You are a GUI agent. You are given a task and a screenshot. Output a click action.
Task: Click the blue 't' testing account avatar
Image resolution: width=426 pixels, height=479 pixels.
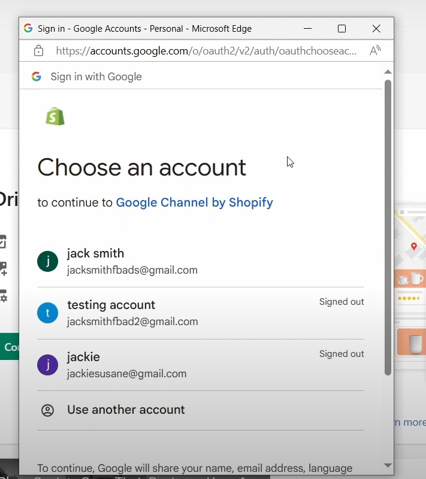coord(48,313)
